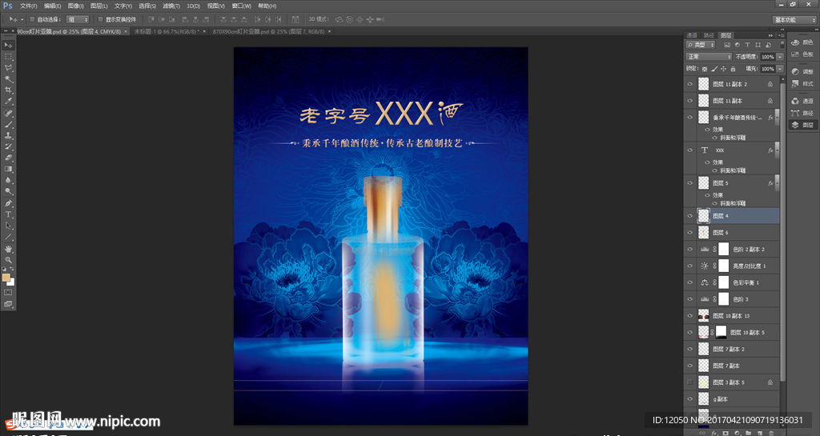The height and width of the screenshot is (436, 820).
Task: Click the lock position icon
Action: (724, 69)
